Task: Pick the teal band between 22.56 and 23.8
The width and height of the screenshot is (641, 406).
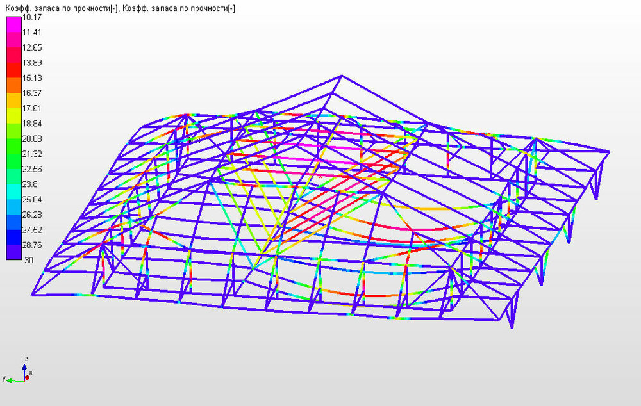Action: coord(13,177)
